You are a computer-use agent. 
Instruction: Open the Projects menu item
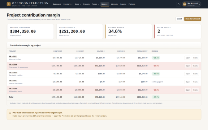(x=86, y=4)
